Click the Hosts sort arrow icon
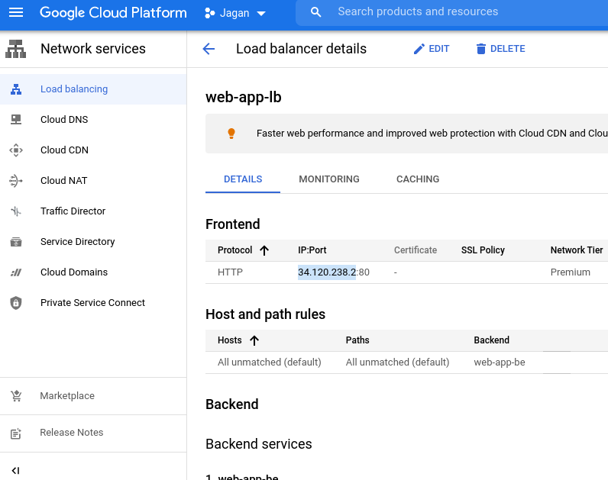 point(254,340)
